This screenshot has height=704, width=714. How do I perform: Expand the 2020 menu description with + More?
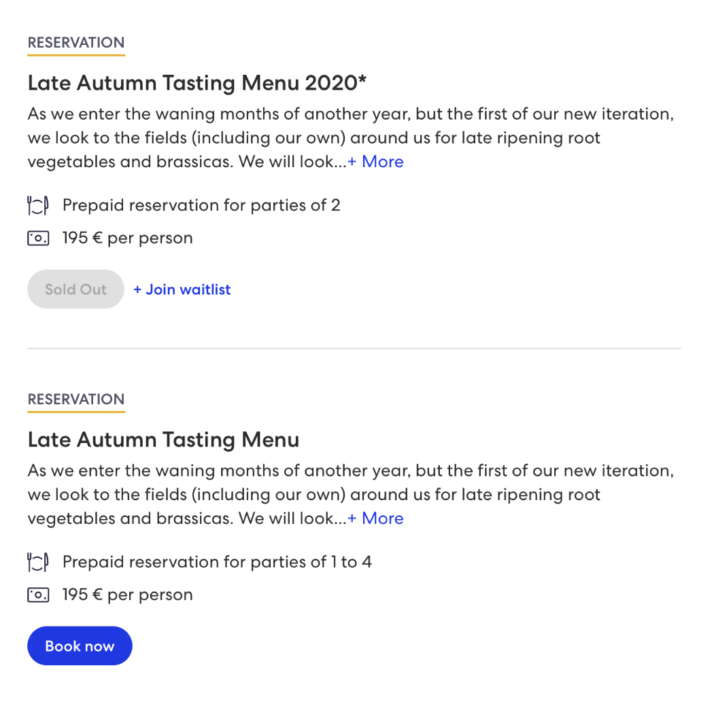375,162
